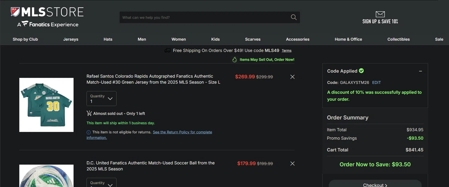Click the Almost sold out notice text
The height and width of the screenshot is (187, 449).
(119, 114)
